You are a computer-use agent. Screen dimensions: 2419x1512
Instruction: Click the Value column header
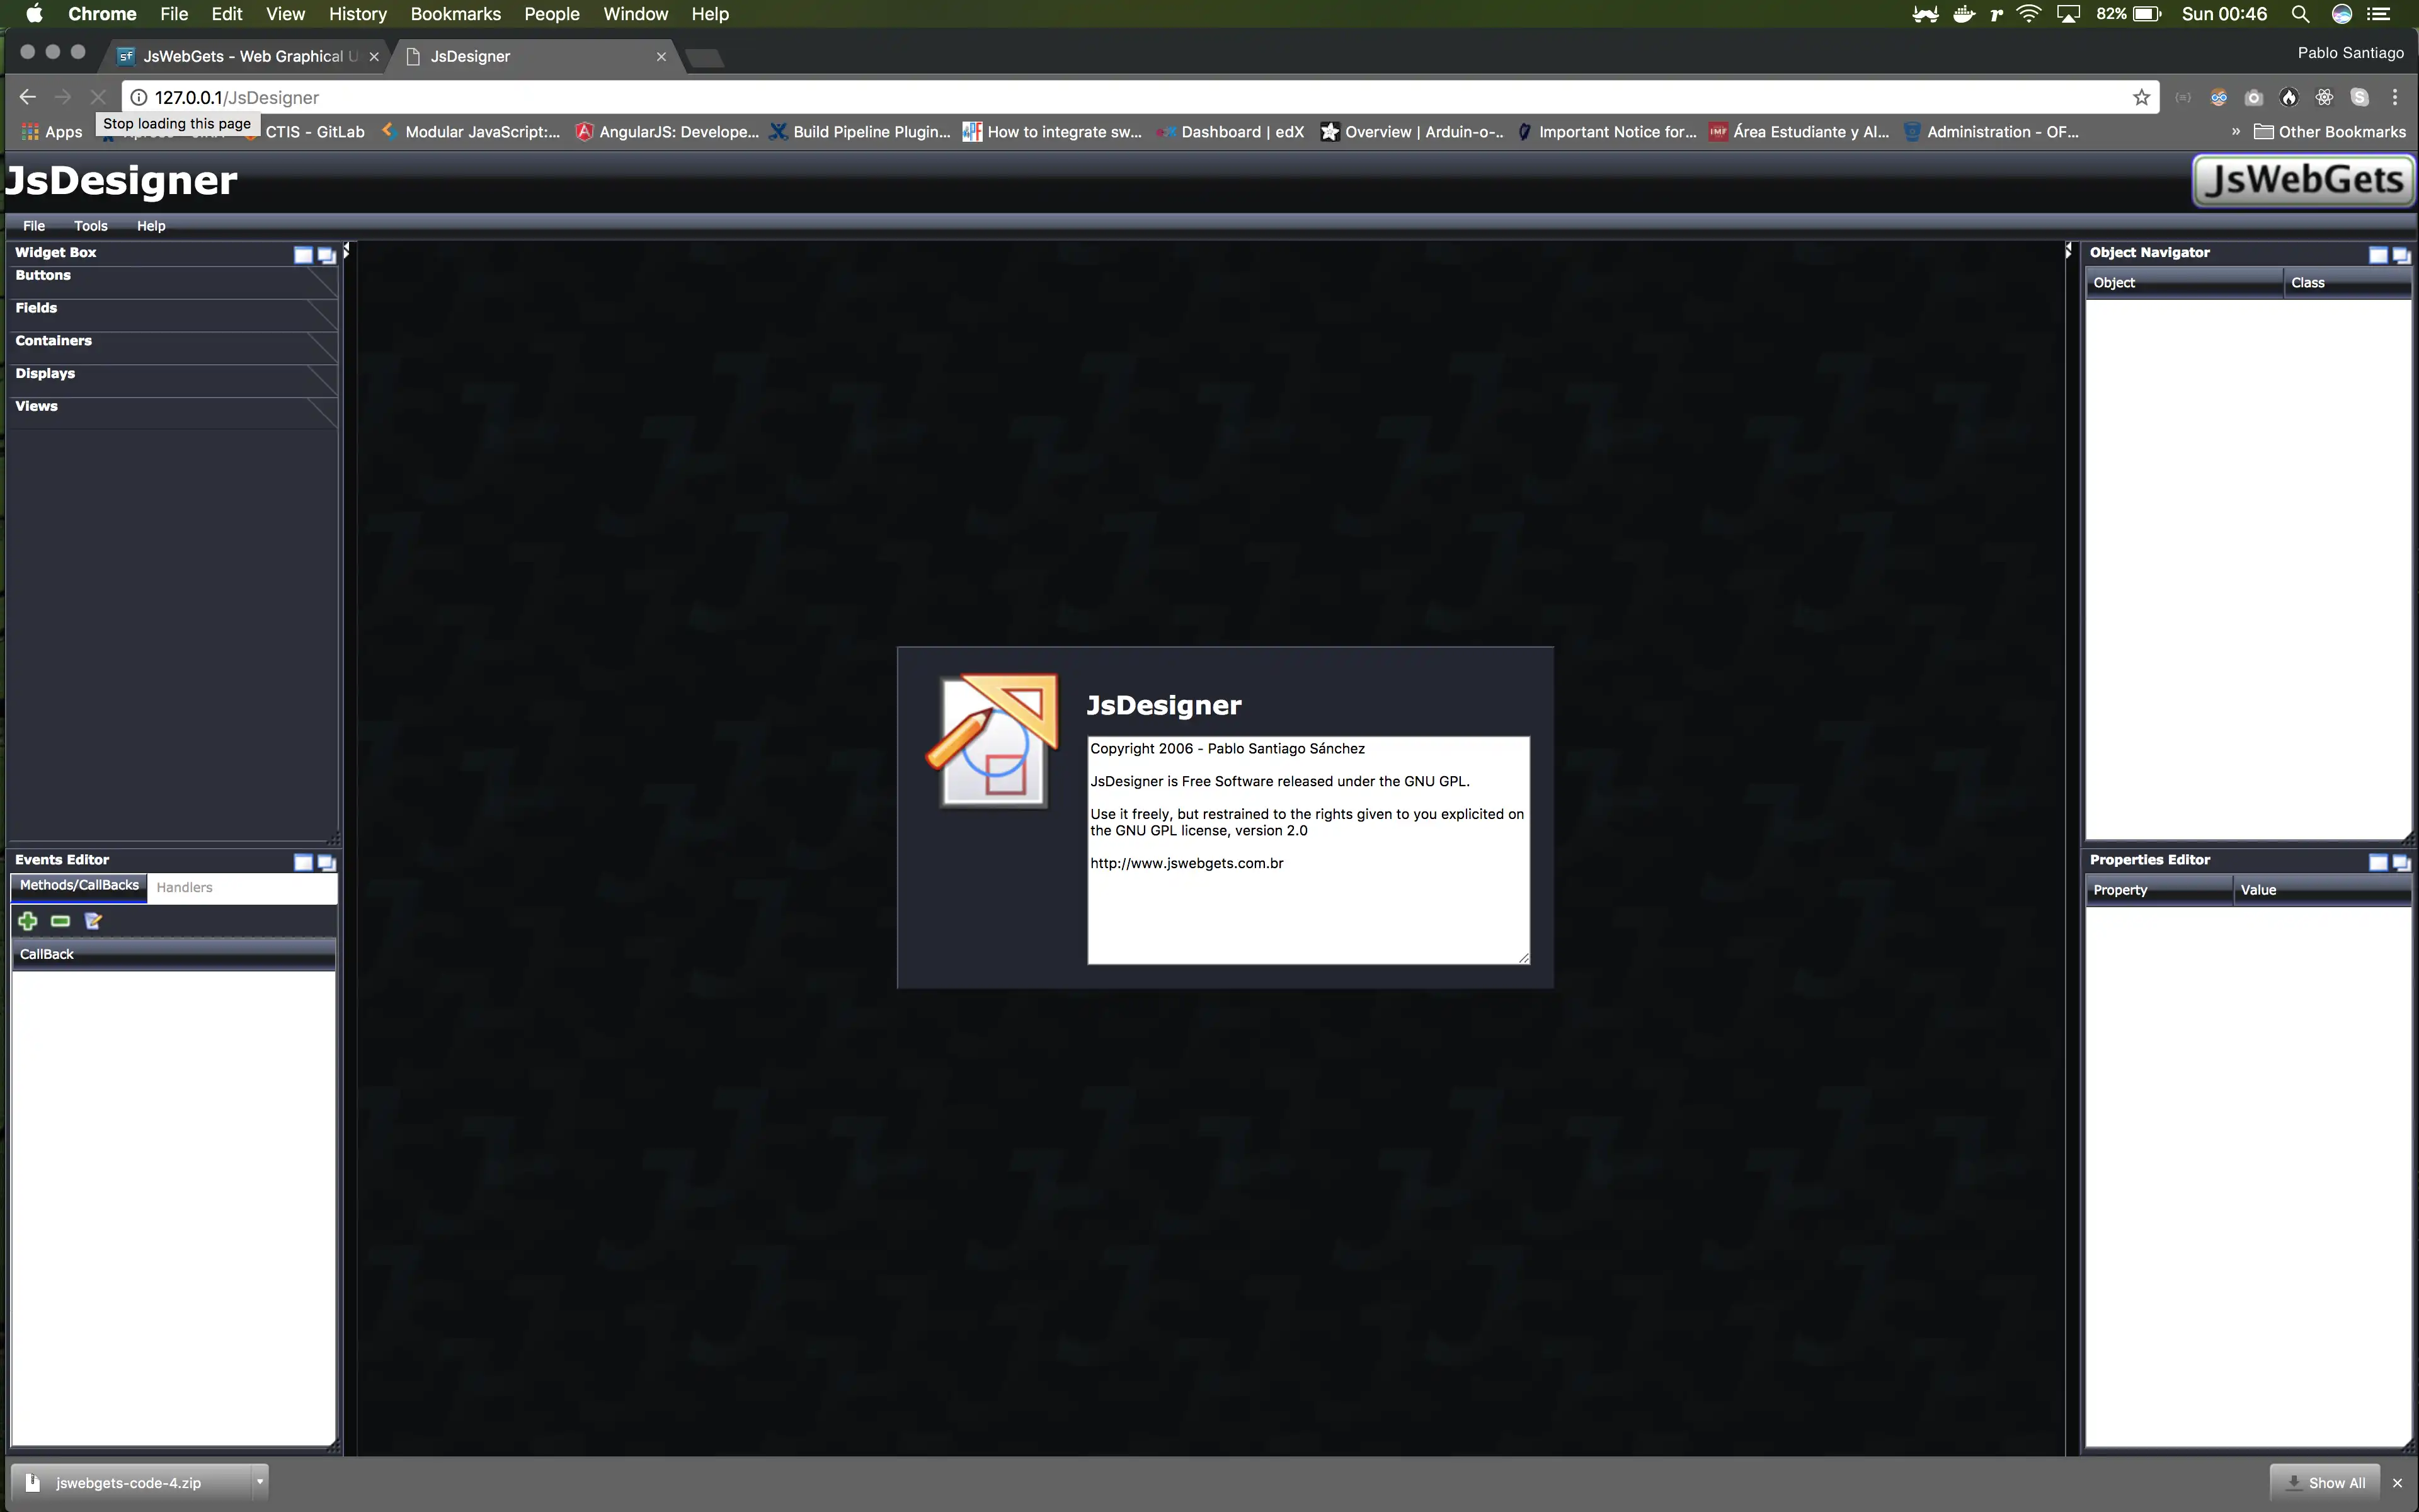click(2322, 890)
